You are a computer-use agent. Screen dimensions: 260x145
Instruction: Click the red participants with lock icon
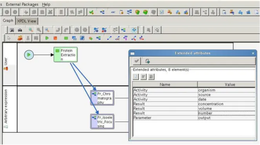click(170, 12)
